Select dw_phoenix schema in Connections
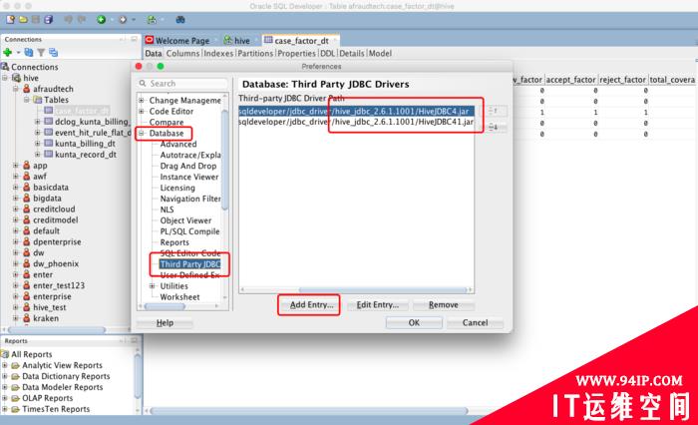 click(56, 263)
